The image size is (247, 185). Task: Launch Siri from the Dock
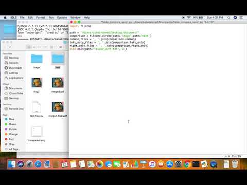21,164
